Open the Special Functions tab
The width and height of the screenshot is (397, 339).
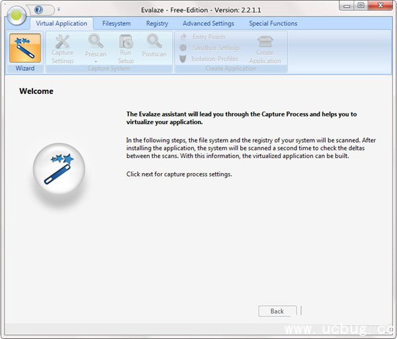(273, 24)
